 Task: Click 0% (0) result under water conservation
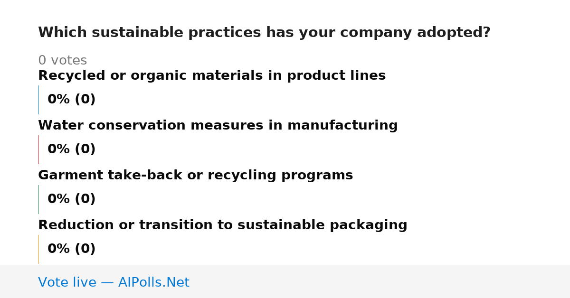72,149
